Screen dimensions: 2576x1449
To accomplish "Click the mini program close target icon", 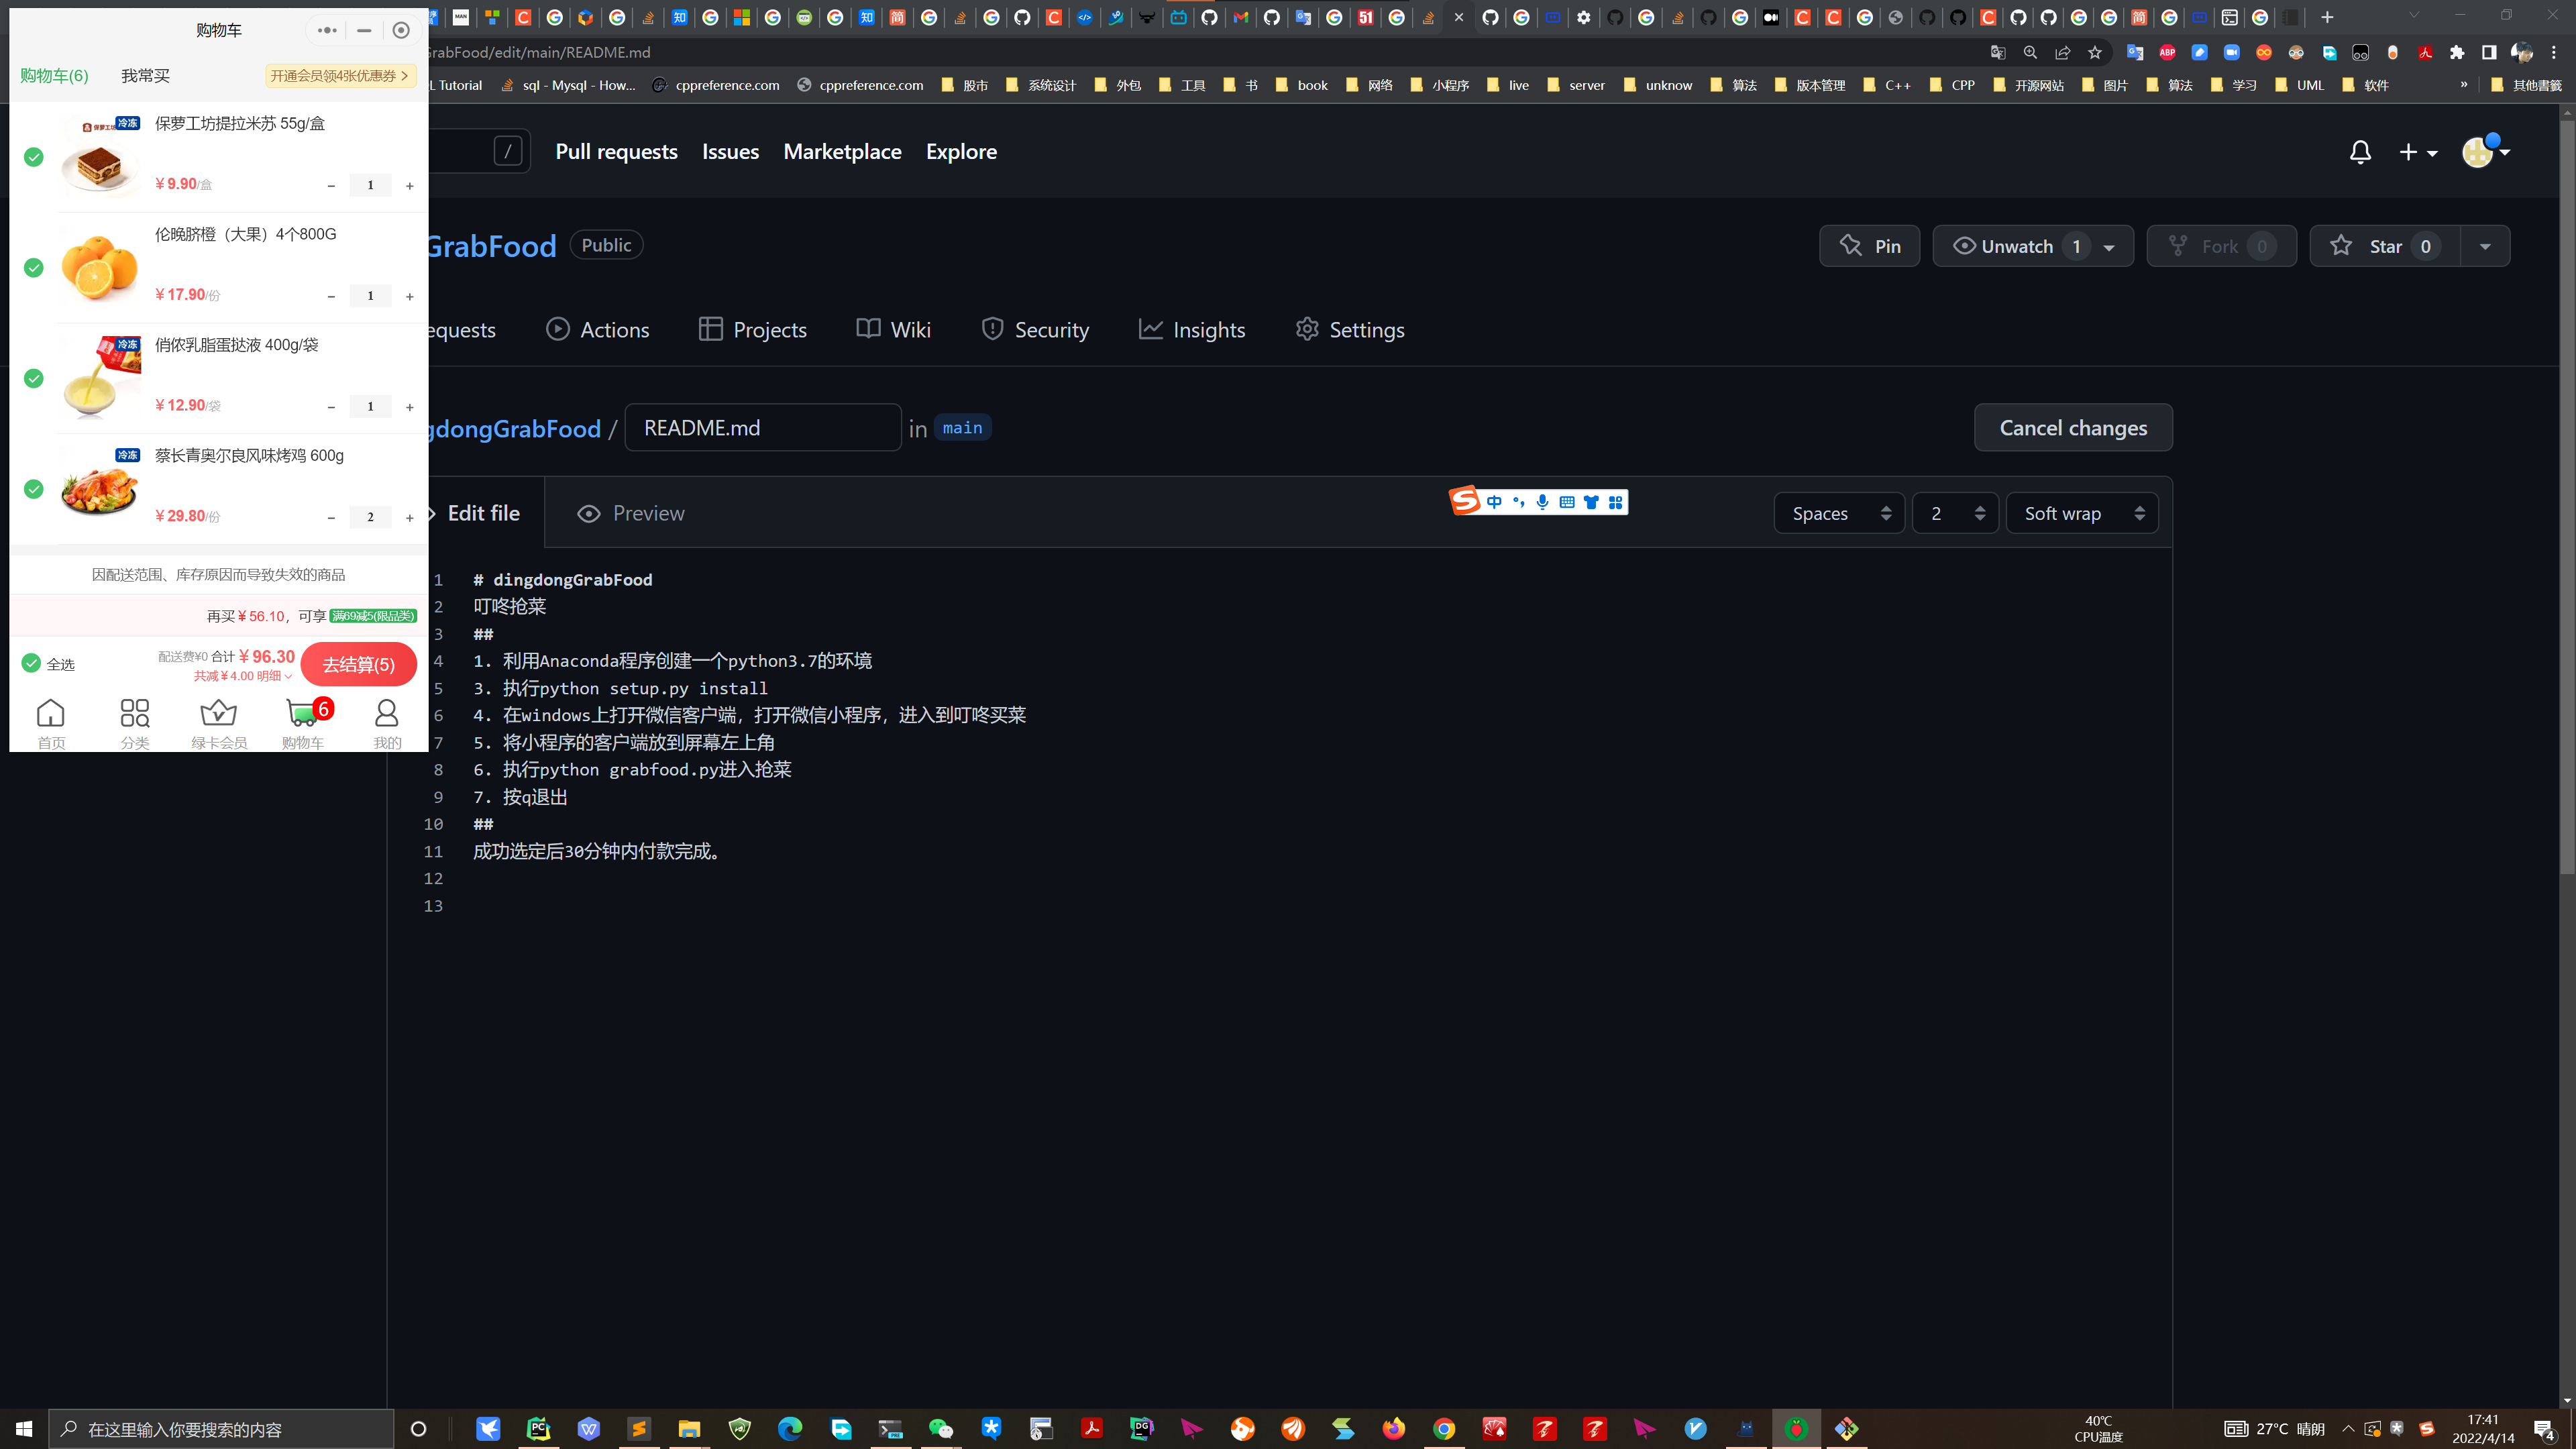I will tap(401, 30).
